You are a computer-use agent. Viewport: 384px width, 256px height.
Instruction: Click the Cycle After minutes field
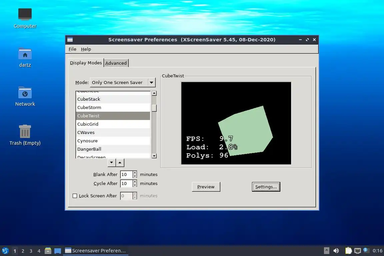[127, 183]
